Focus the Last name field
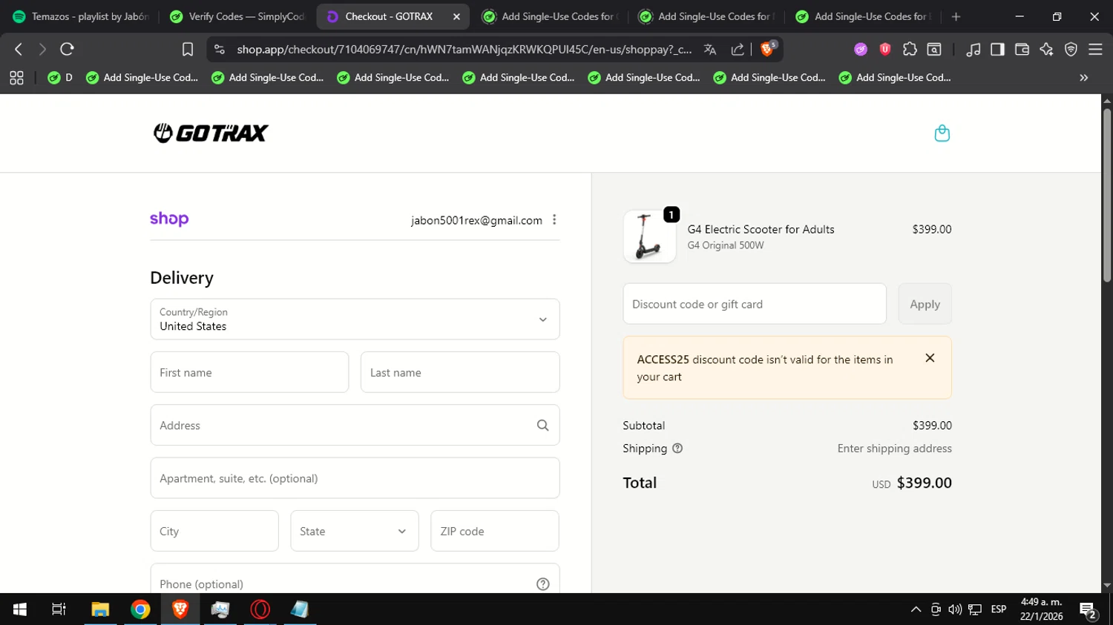The height and width of the screenshot is (625, 1113). [x=460, y=372]
